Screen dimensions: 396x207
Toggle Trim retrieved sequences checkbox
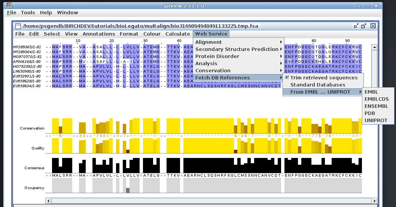287,77
